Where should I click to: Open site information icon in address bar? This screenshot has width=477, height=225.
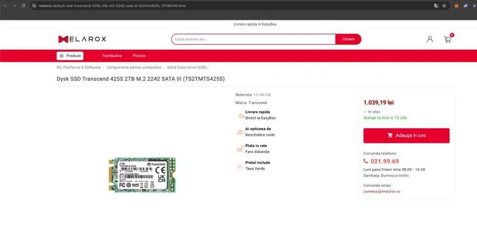pyautogui.click(x=34, y=6)
